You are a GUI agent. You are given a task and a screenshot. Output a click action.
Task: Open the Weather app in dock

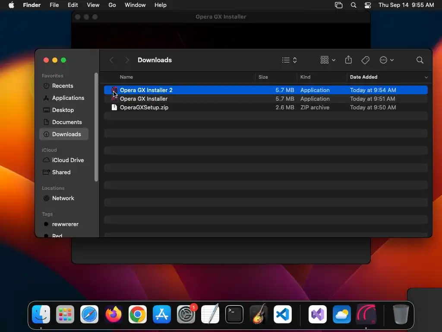[342, 314]
